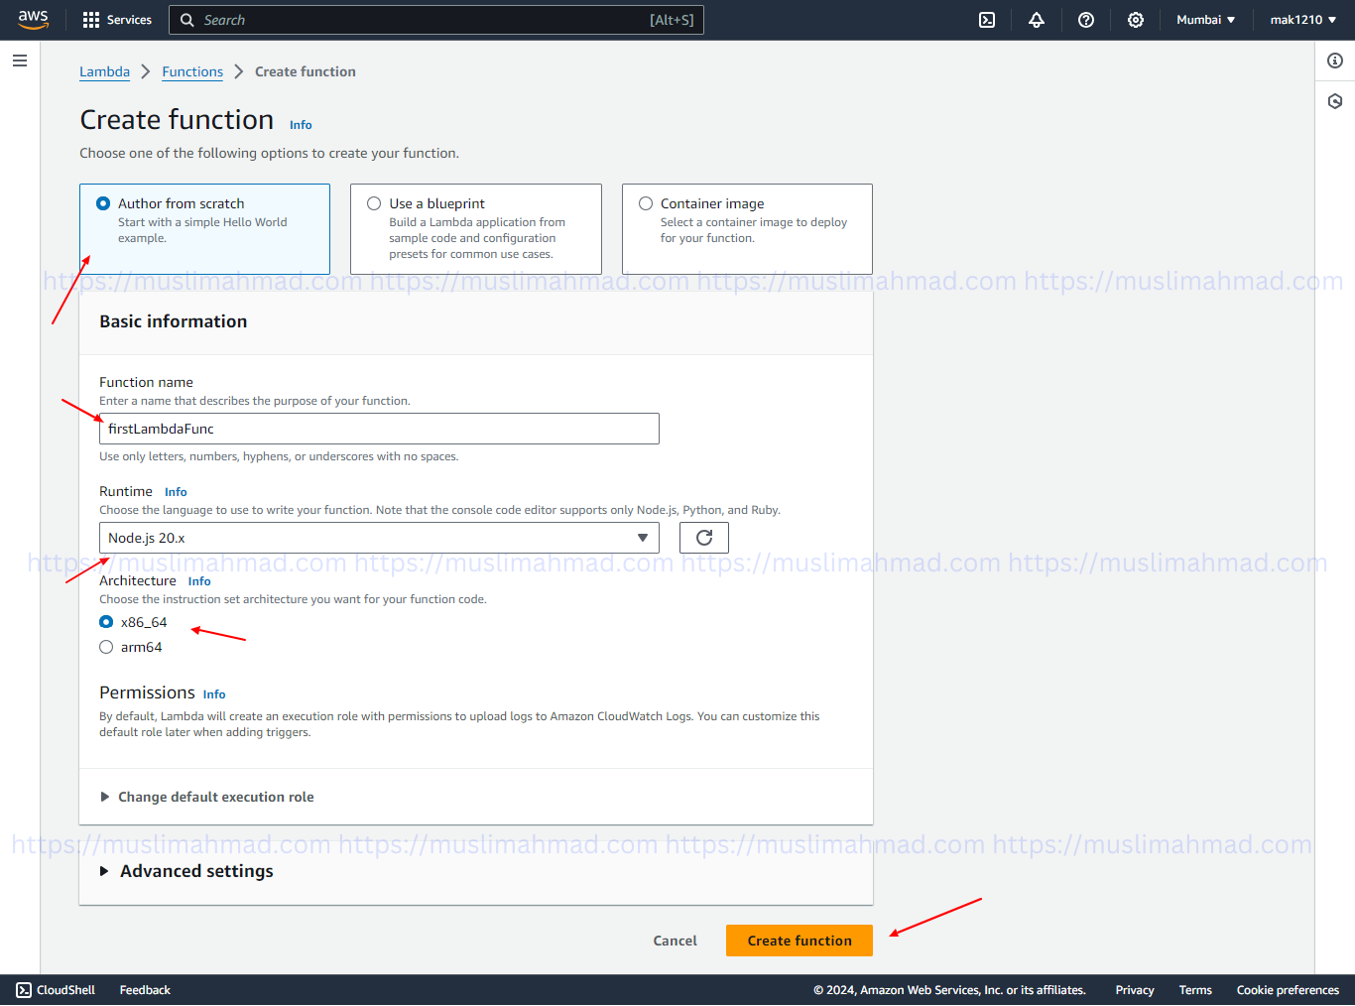Click inside the Function name field

pos(379,428)
